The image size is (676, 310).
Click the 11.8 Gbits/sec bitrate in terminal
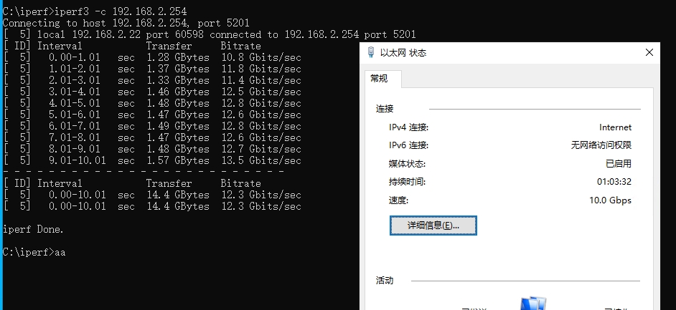coord(261,69)
